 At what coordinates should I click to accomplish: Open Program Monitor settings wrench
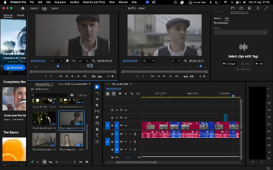click(185, 61)
